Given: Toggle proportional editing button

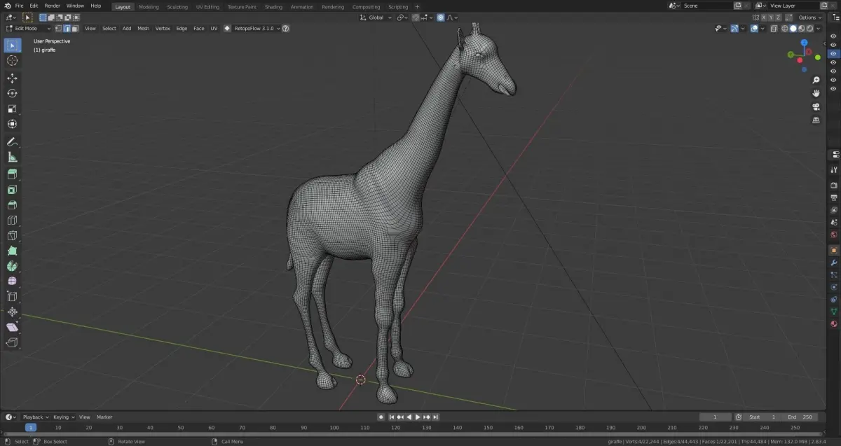Looking at the screenshot, I should point(440,17).
